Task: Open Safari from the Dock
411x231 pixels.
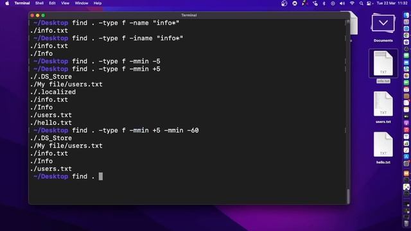Action: point(407,28)
